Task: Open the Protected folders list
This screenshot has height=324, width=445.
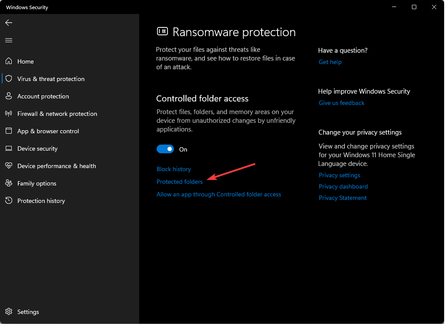Action: [179, 182]
